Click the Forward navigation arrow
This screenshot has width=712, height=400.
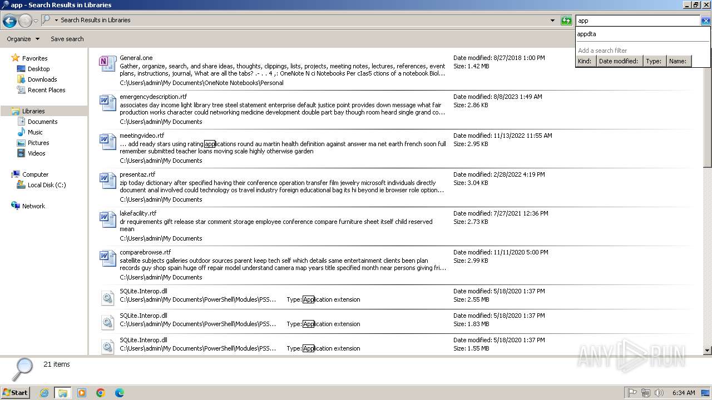tap(25, 21)
